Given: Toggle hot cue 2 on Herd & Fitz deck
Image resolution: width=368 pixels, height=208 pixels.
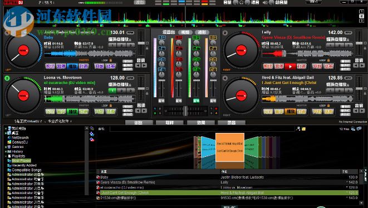Looking at the screenshot, I should tap(340, 91).
